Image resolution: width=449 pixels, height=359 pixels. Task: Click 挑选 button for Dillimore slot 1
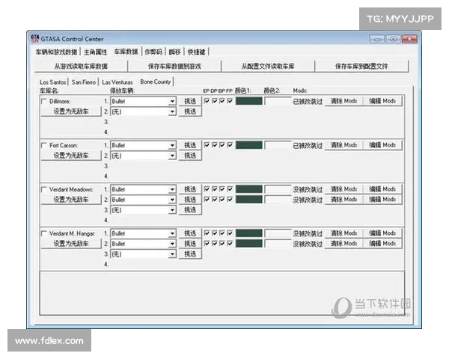190,101
